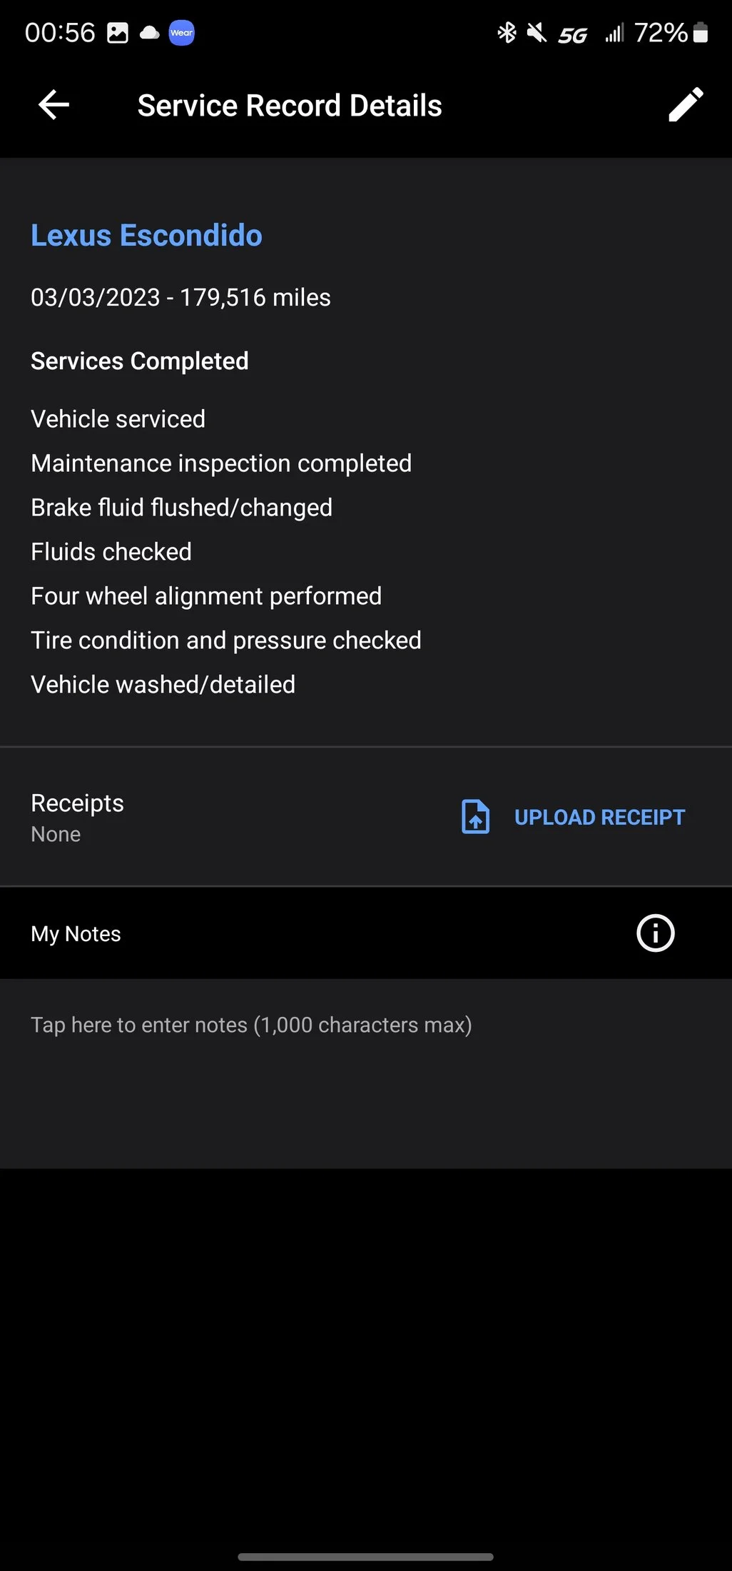Tap the bottom home gesture bar
Image resolution: width=732 pixels, height=1571 pixels.
365,1556
